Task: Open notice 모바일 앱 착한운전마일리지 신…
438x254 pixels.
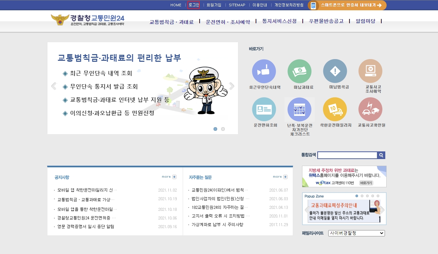Action: coord(87,190)
